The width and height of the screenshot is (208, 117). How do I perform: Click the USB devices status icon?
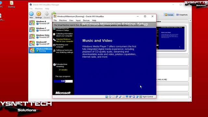click(x=120, y=97)
